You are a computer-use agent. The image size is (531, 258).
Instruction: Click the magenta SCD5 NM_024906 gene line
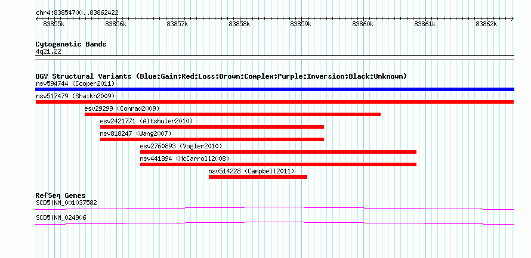pos(274,223)
